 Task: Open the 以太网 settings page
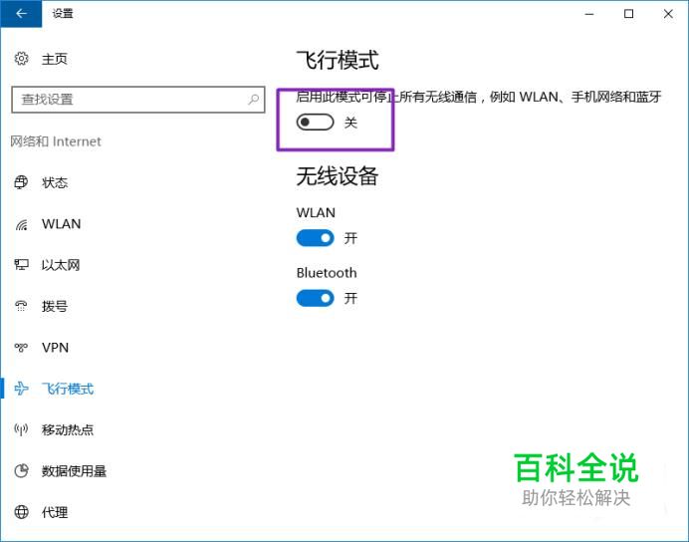[61, 265]
